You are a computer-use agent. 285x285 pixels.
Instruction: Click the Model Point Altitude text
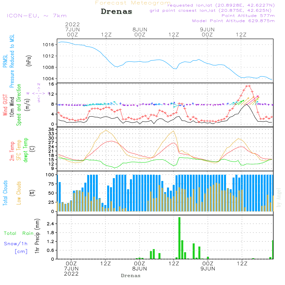[233, 21]
